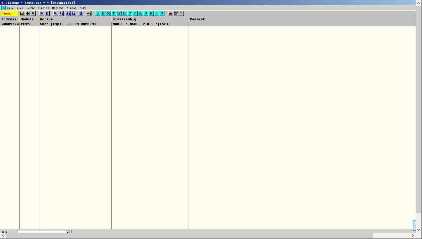This screenshot has width=422, height=239.
Task: Click the Disassembly column header
Action: coord(150,19)
